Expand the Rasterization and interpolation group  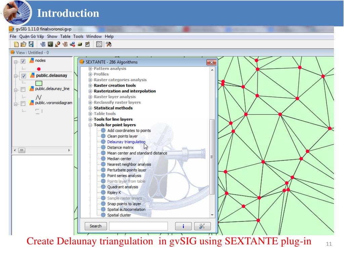coord(90,91)
